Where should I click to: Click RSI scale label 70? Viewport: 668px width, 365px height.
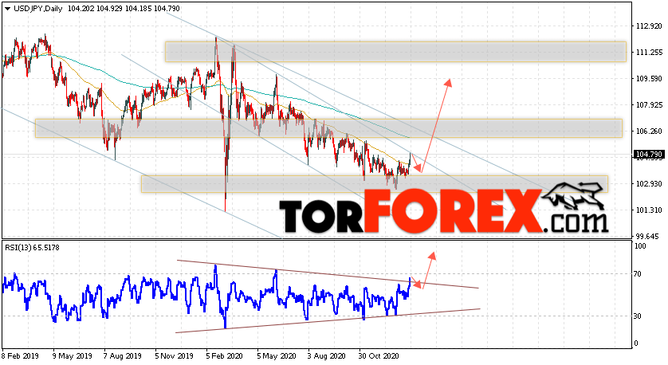point(638,274)
